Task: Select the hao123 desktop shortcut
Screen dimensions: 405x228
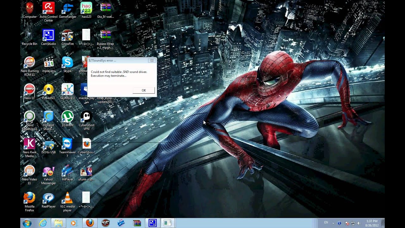Action: point(86,10)
